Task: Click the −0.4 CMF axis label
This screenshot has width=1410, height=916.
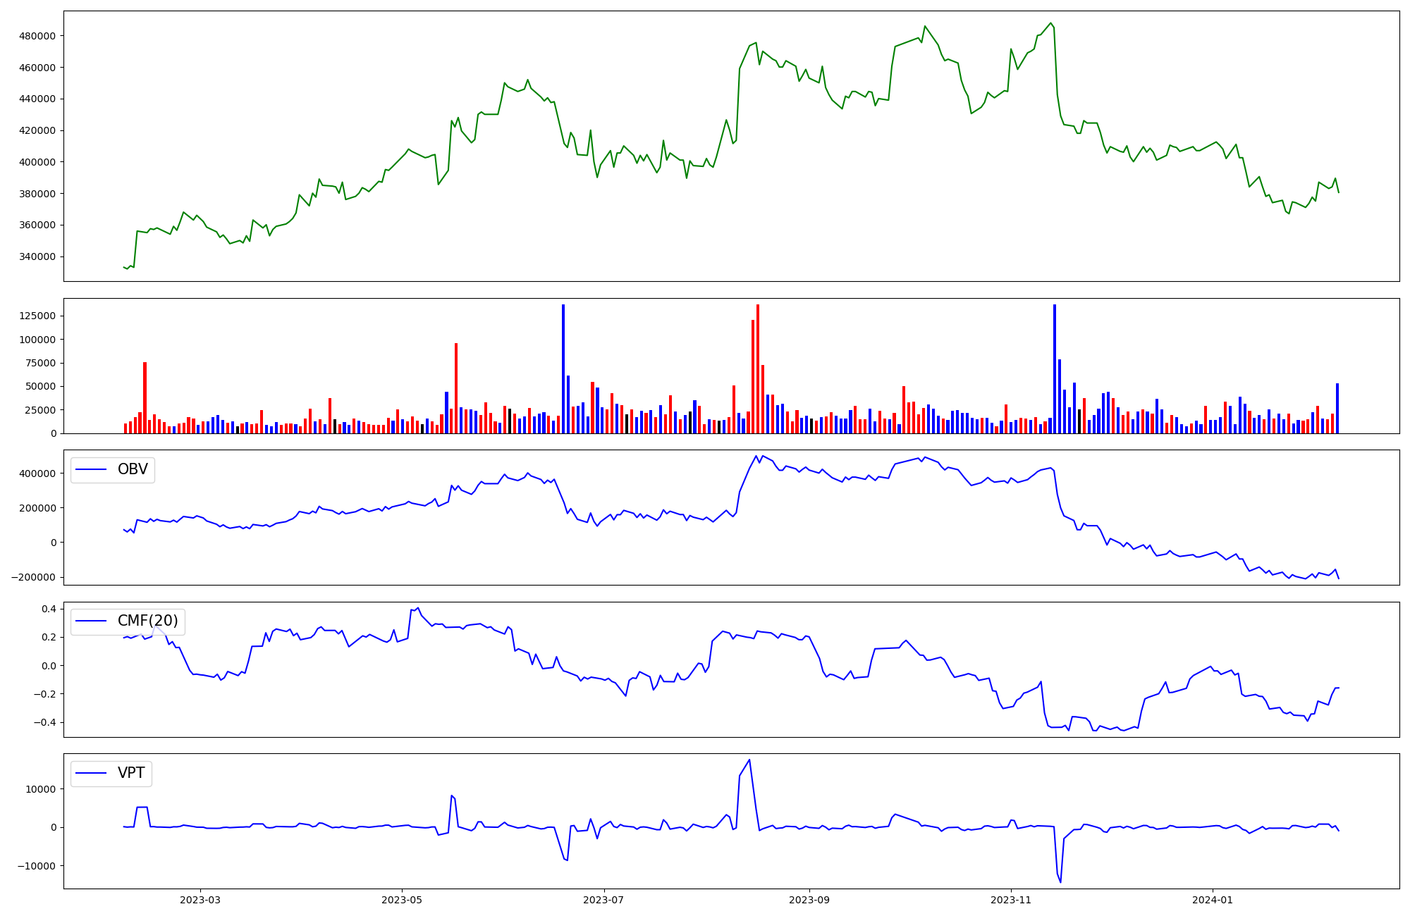Action: click(x=44, y=723)
